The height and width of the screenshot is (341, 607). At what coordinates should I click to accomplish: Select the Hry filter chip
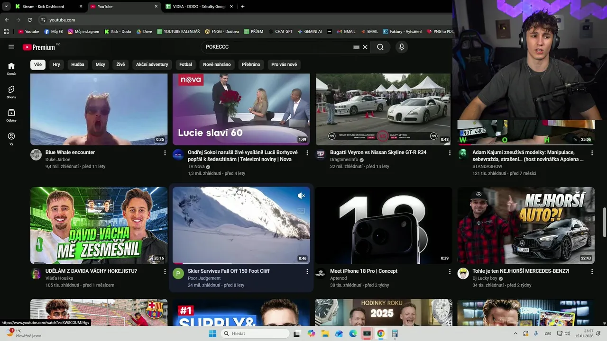tap(56, 64)
